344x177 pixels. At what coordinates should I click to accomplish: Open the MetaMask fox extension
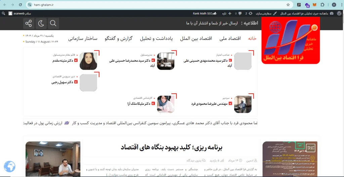pos(314,5)
